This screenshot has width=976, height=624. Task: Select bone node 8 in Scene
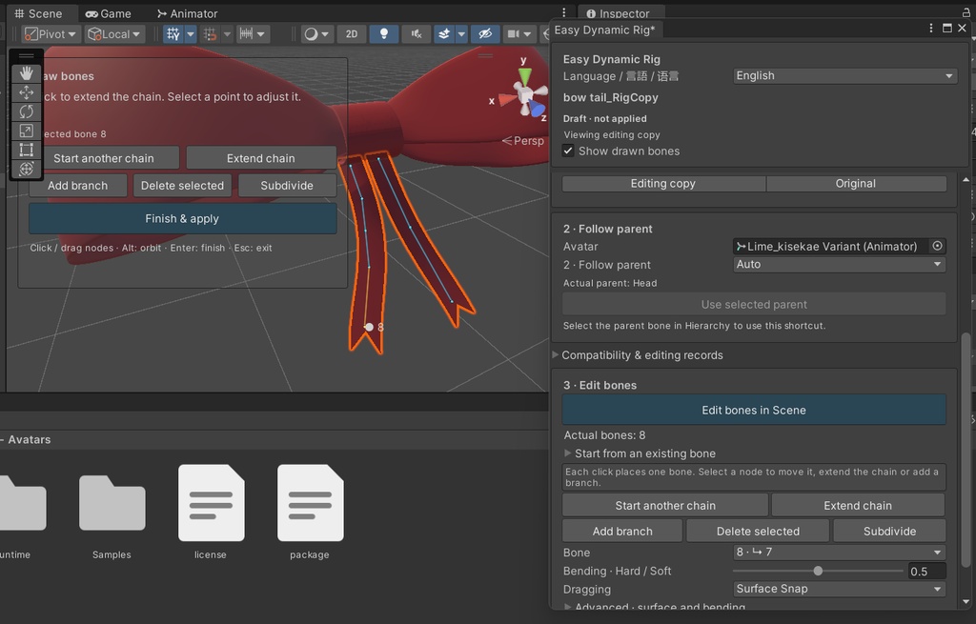369,327
